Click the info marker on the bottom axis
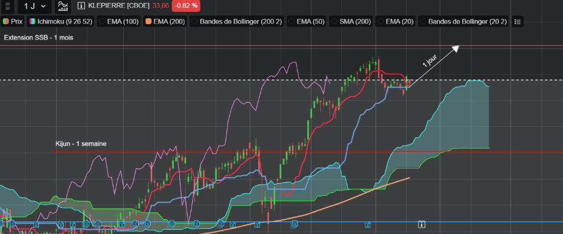This screenshot has height=234, width=563. click(x=422, y=225)
